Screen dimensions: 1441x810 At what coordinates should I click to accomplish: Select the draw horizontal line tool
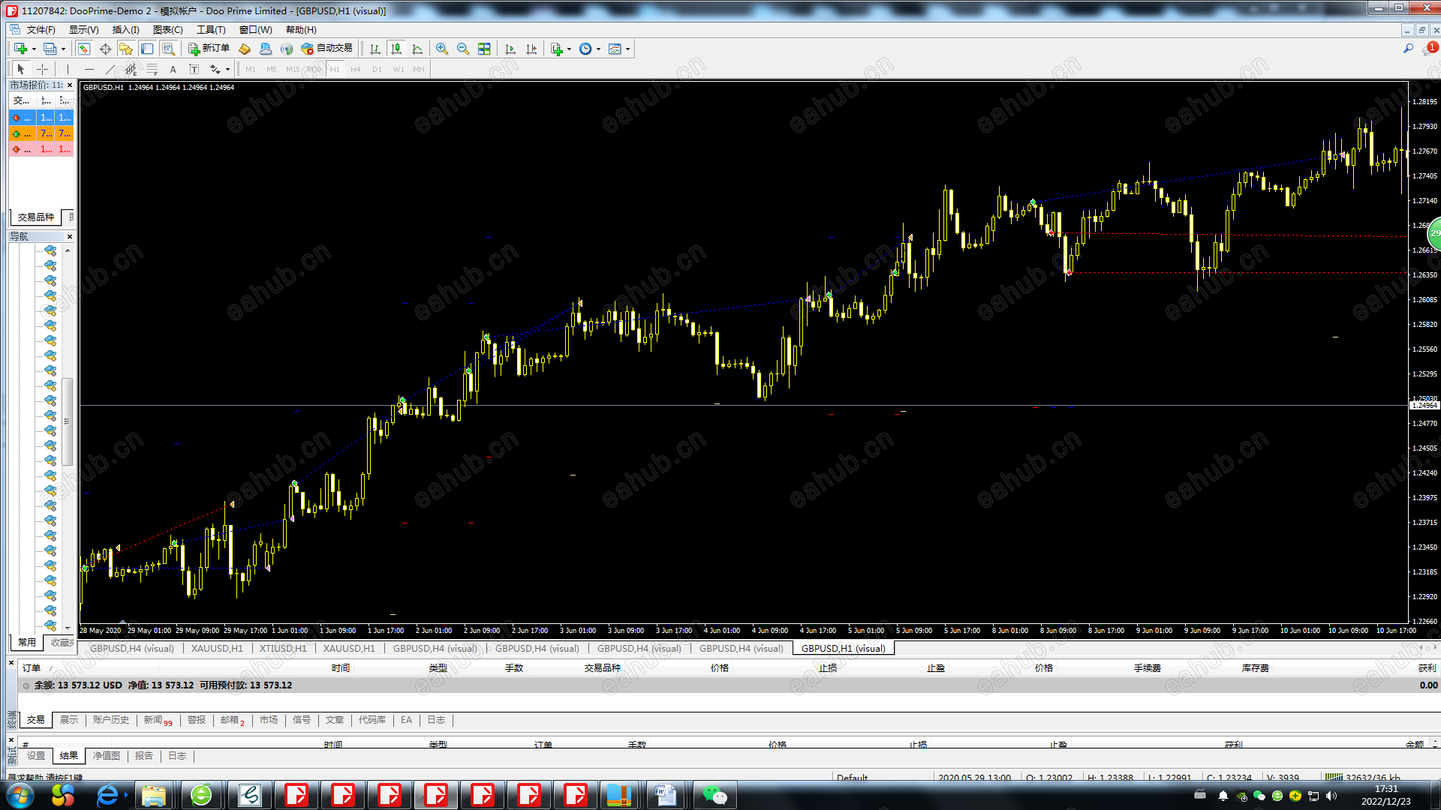pos(89,69)
